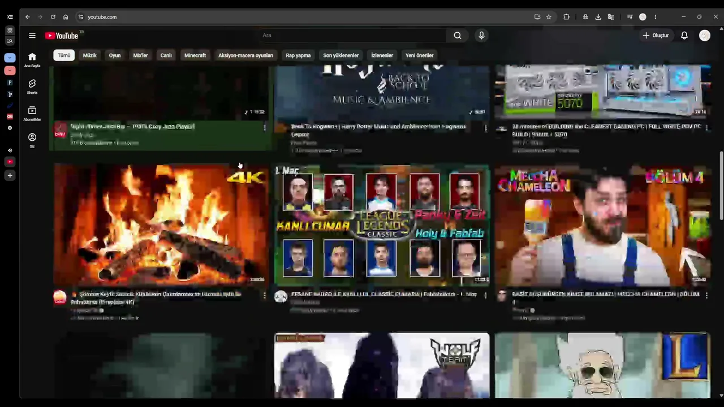Click the YouTube logo
This screenshot has height=407, width=724.
click(x=62, y=36)
